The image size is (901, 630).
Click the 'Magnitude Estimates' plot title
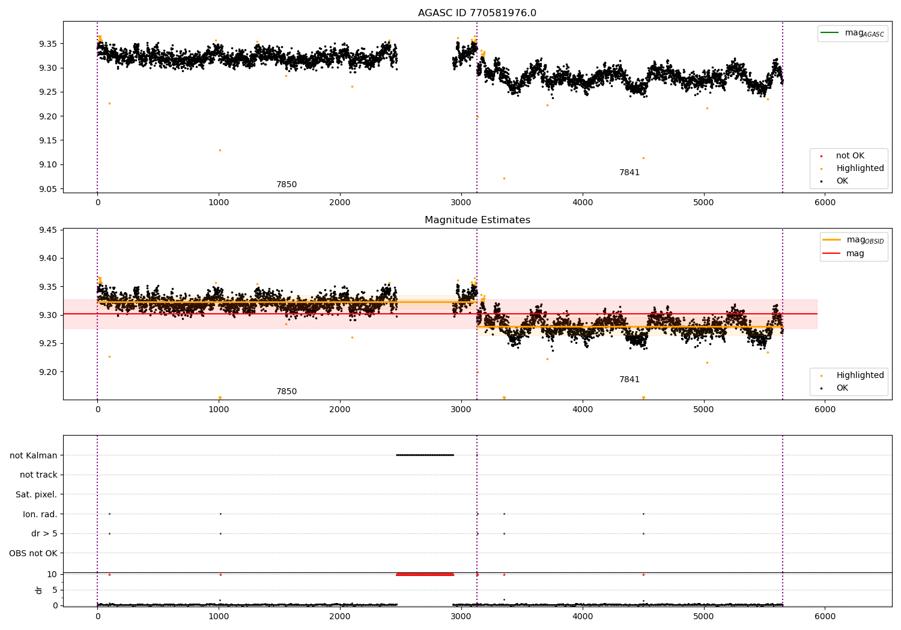click(x=477, y=220)
